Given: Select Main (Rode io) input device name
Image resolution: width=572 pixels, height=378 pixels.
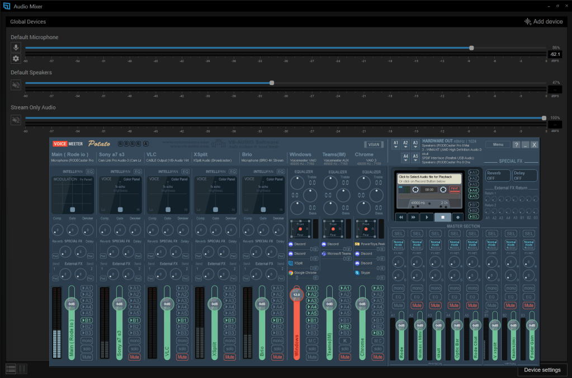Looking at the screenshot, I should pyautogui.click(x=72, y=160).
